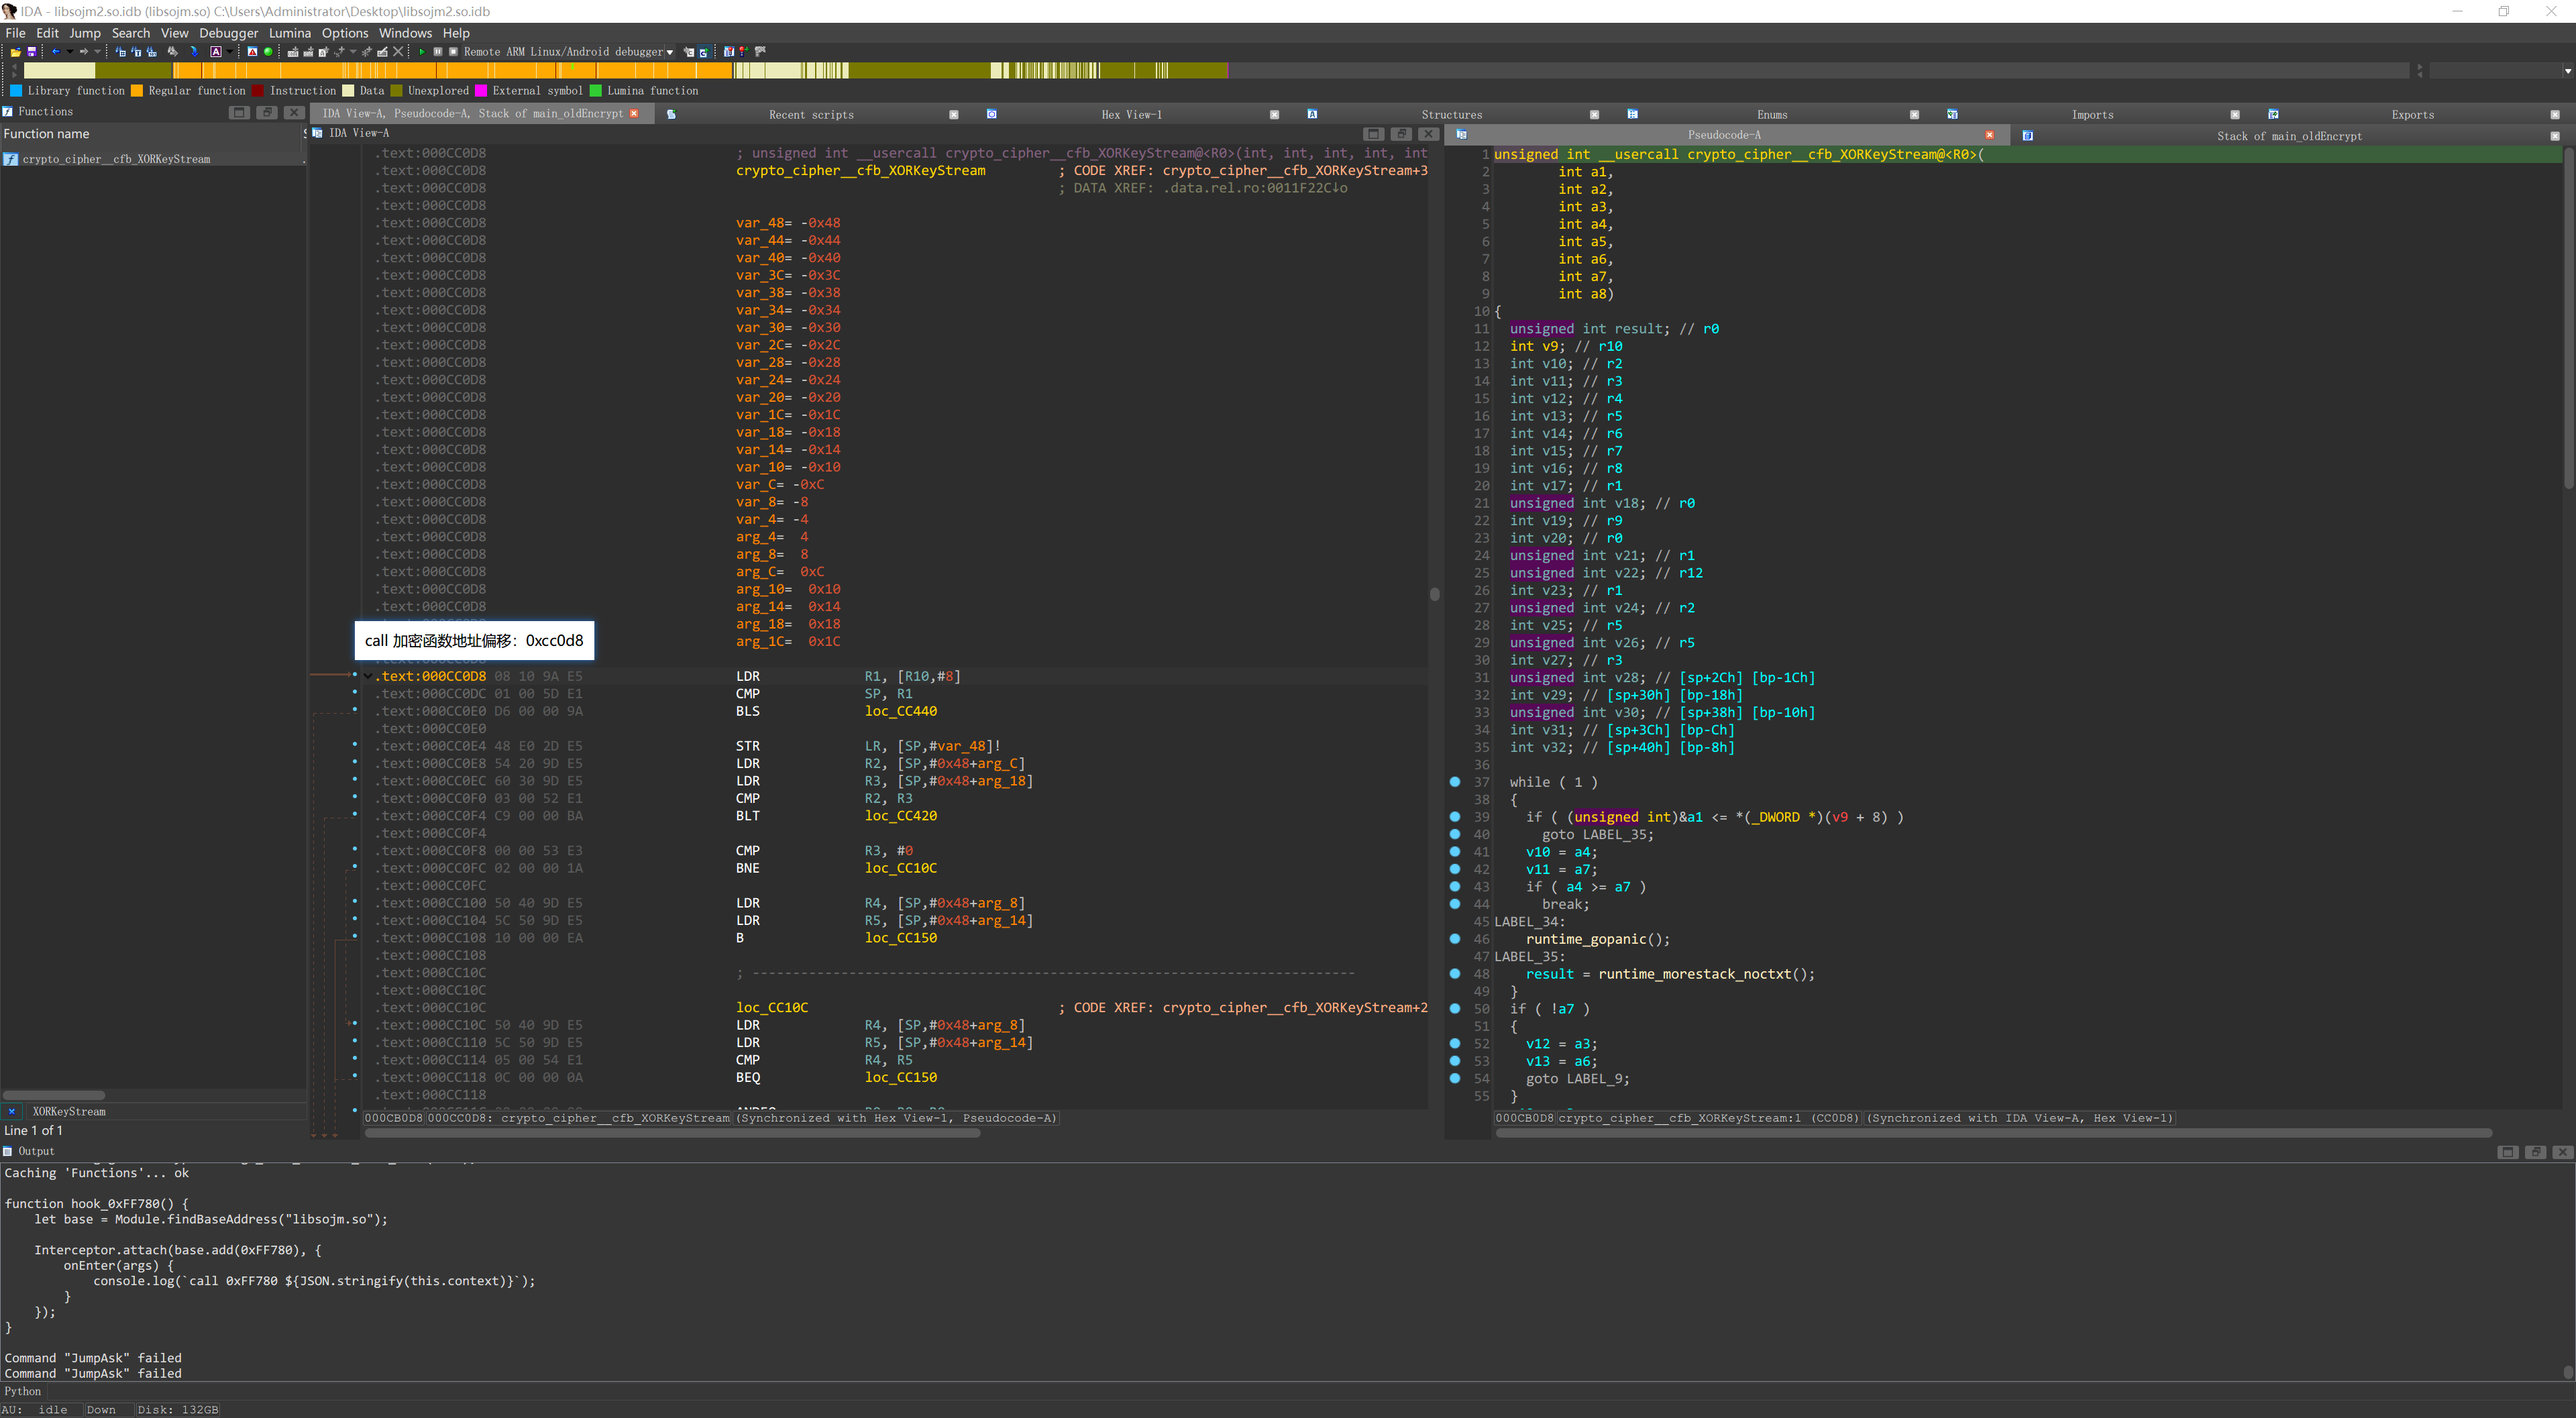Float the Functions panel
The image size is (2576, 1418).
click(x=267, y=112)
